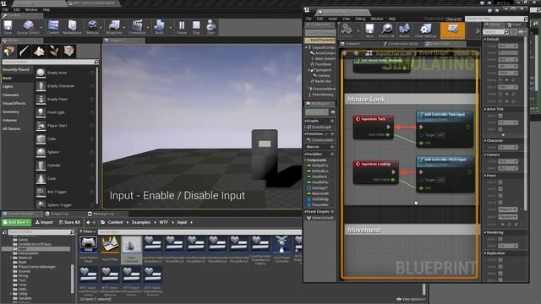
Task: Click the Compile icon in Blueprint editor
Action: 347,30
